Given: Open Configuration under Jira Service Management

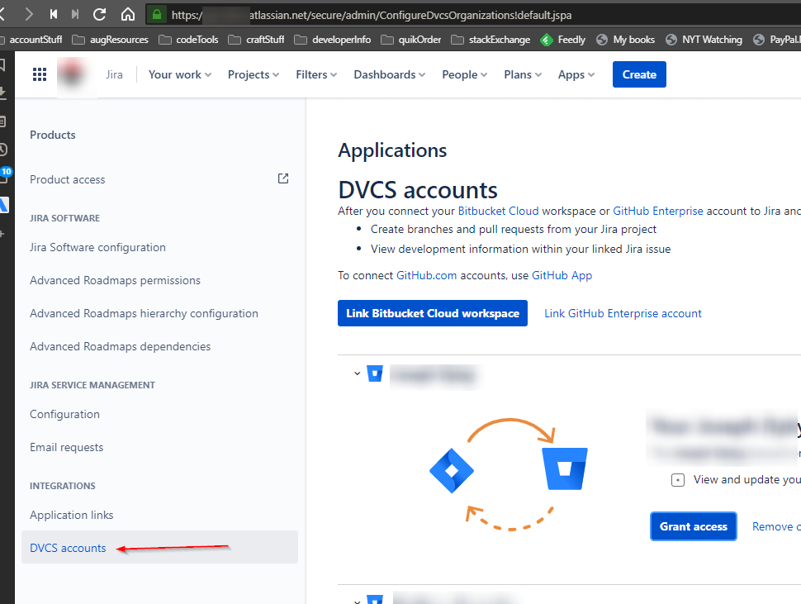Looking at the screenshot, I should pos(65,415).
